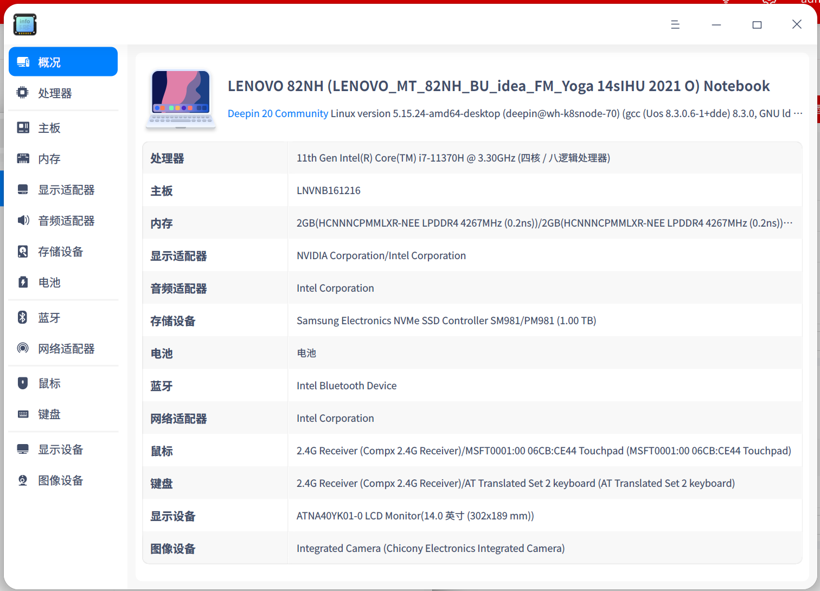Screen dimensions: 820x591
Task: Open the 音频适配器 speaker icon
Action: coord(22,220)
